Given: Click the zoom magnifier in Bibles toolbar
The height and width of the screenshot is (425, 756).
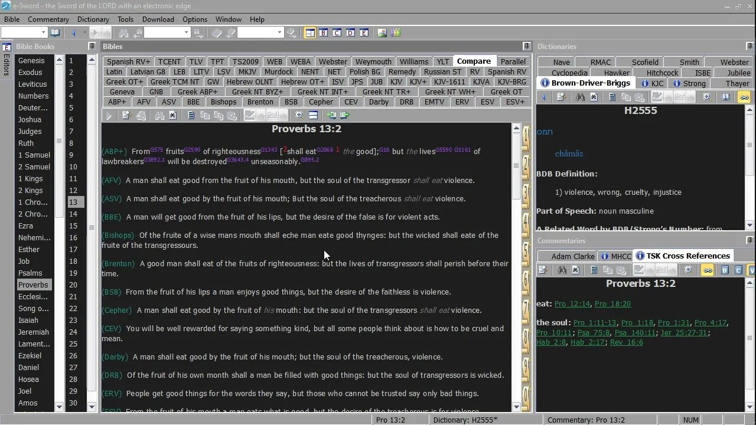Looking at the screenshot, I should click(299, 116).
